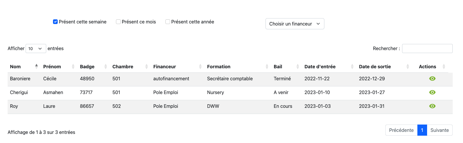Uncheck Présent cette semaine checkbox
Viewport: 463px width, 143px height.
tap(55, 22)
